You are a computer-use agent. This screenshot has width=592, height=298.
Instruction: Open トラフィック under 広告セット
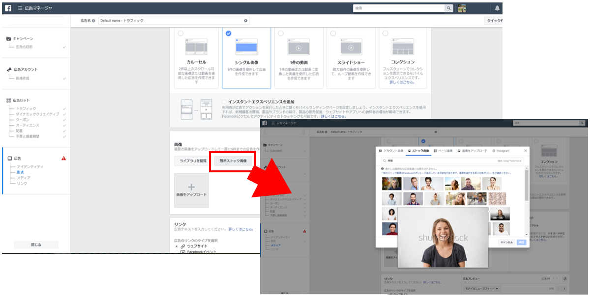[x=26, y=108]
